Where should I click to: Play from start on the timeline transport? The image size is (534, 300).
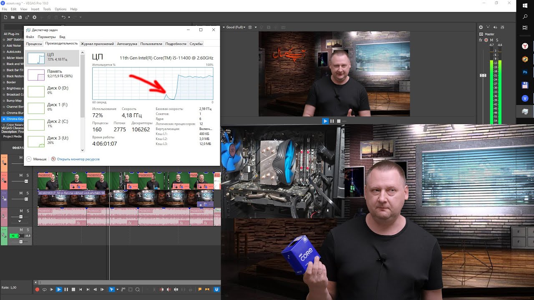point(52,289)
